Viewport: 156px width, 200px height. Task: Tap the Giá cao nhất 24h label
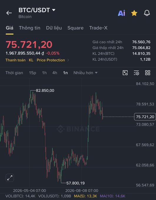point(107,42)
